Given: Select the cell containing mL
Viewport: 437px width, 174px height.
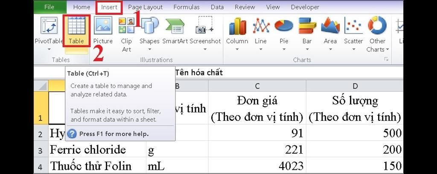Looking at the screenshot, I should (x=177, y=165).
